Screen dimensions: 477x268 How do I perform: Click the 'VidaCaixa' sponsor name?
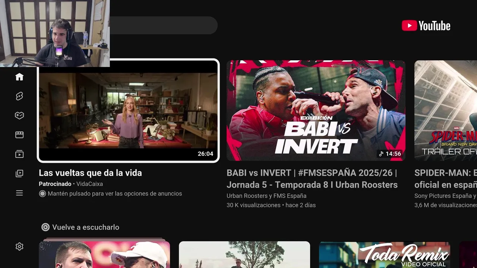[x=89, y=184]
